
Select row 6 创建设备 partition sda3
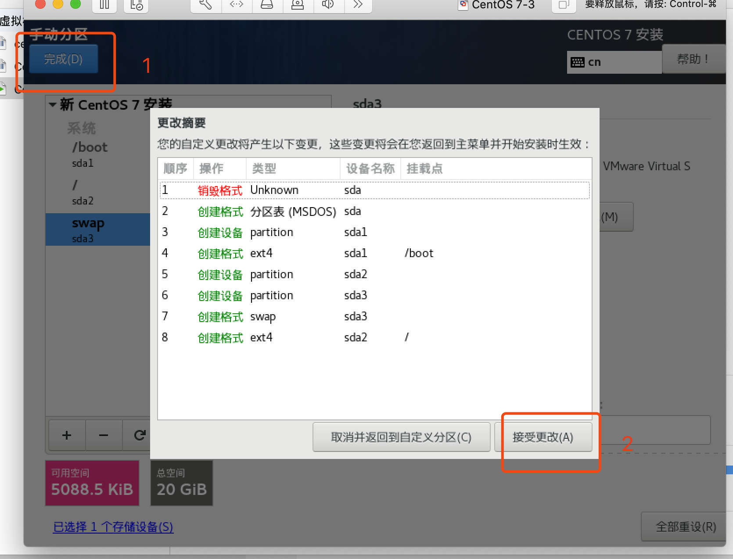pyautogui.click(x=374, y=295)
